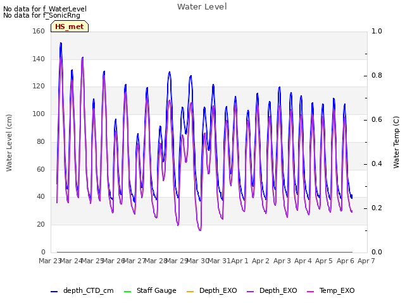This screenshot has width=405, height=303.
Task: Click the 0.2 right-axis tick label
Action: coord(377,208)
